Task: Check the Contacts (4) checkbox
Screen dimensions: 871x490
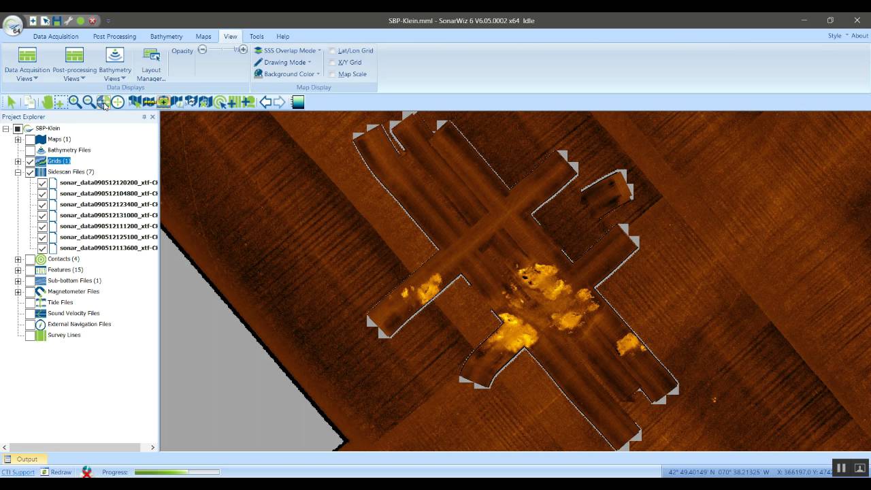Action: click(30, 259)
